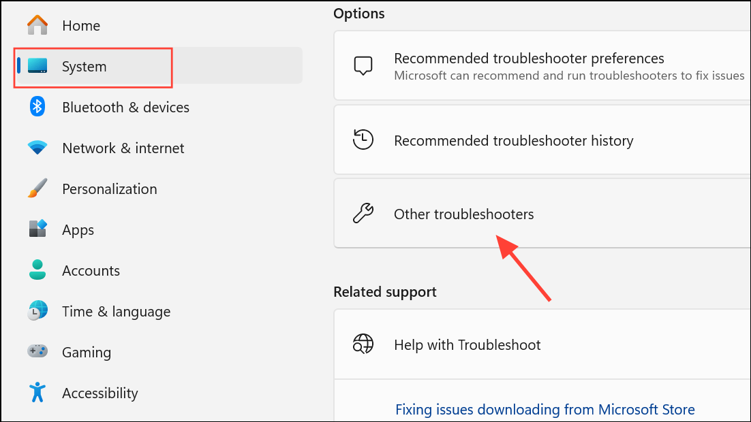The height and width of the screenshot is (422, 751).
Task: Click the wrench icon for Other troubleshooters
Action: [x=363, y=214]
